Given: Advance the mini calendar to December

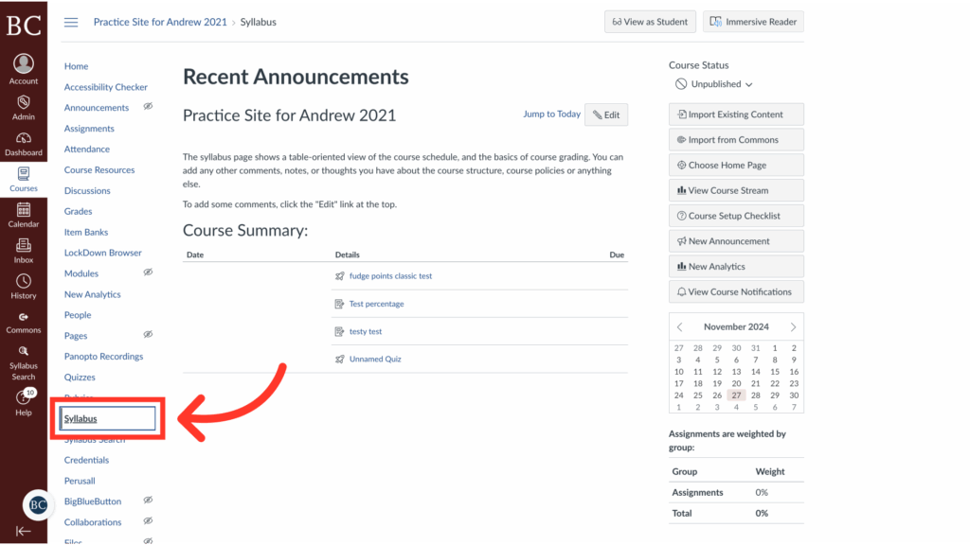Looking at the screenshot, I should pos(794,326).
